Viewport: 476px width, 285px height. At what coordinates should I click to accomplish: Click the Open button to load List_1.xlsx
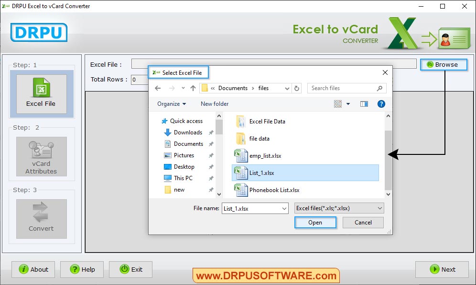315,222
